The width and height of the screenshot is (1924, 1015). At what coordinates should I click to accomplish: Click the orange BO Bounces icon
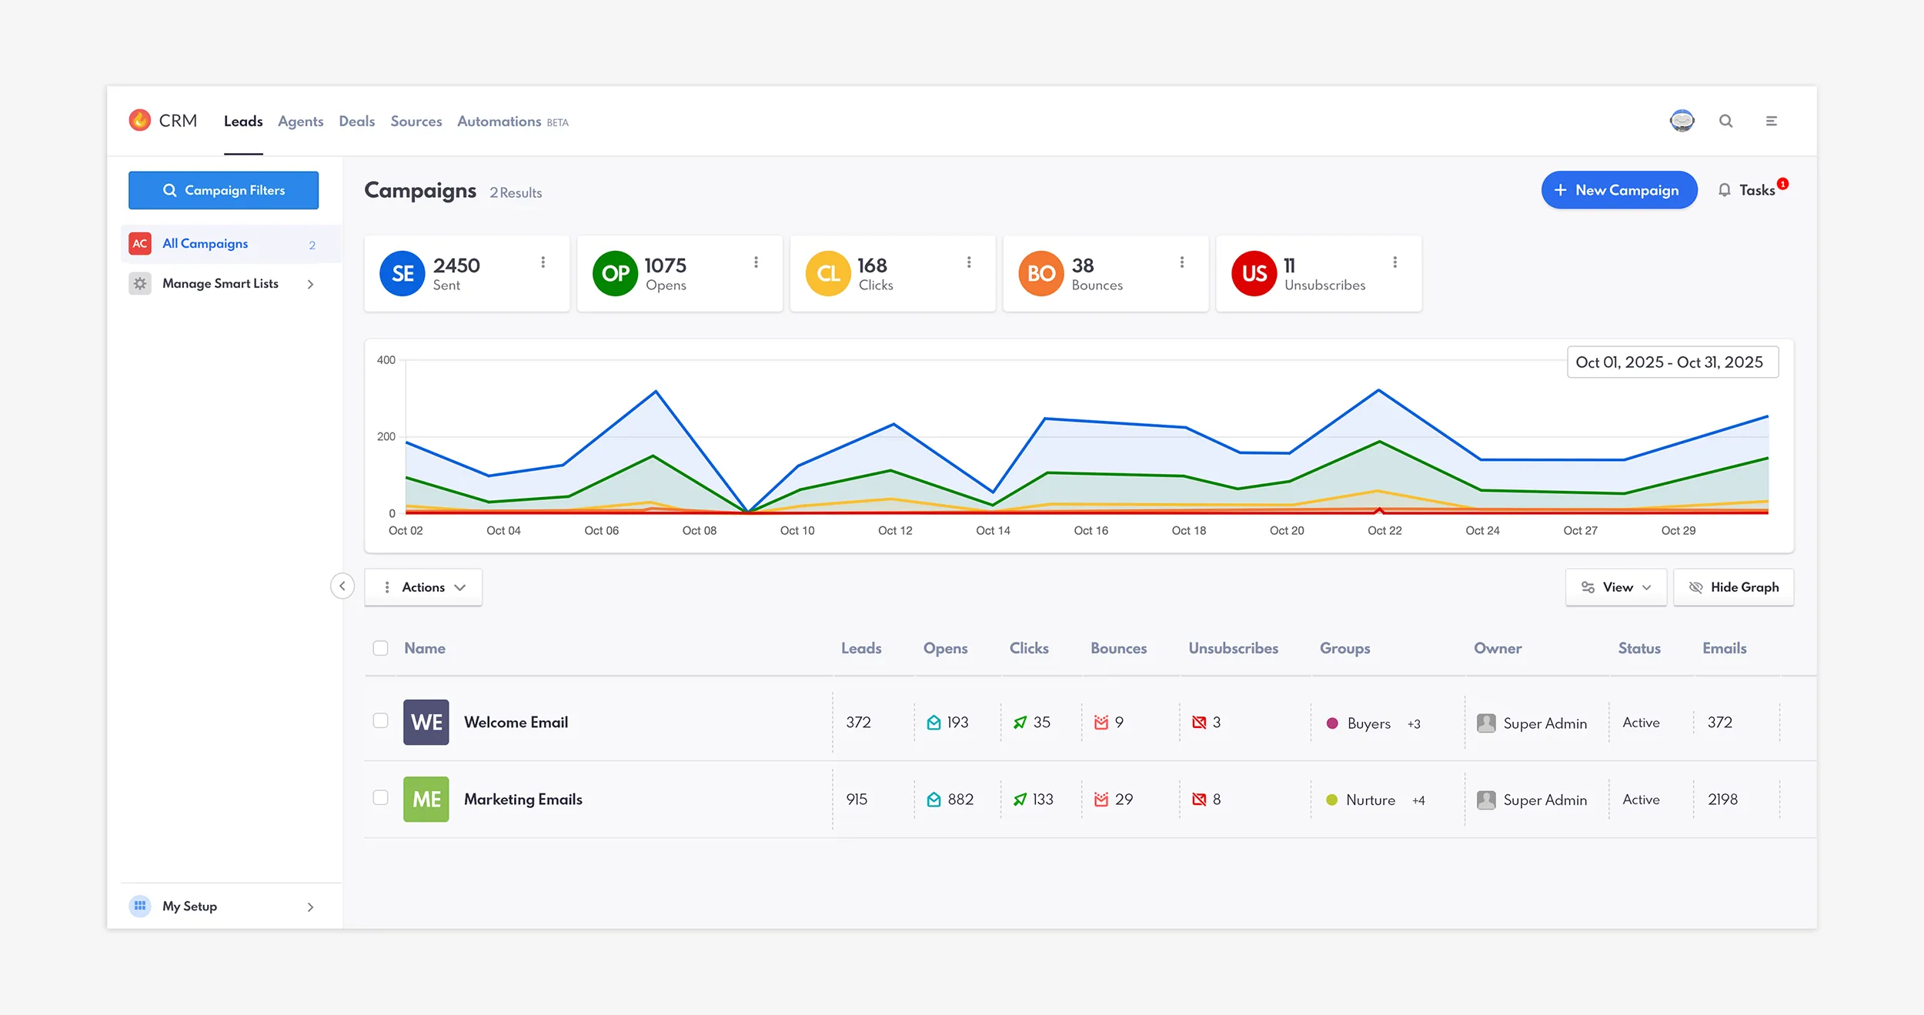1040,273
